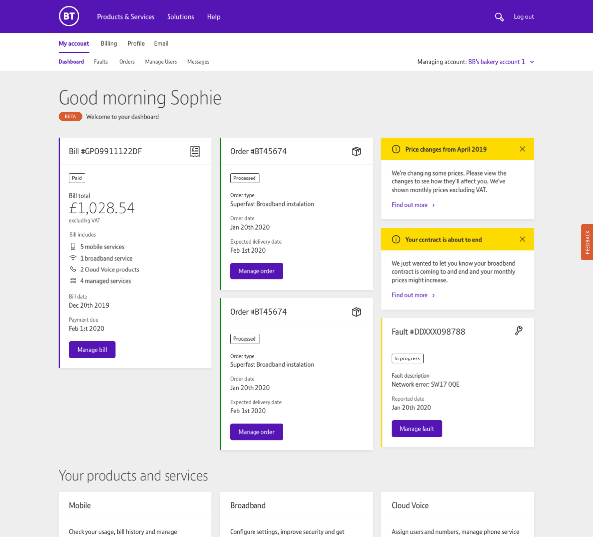Open the Solutions menu
This screenshot has height=537, width=593.
click(180, 16)
